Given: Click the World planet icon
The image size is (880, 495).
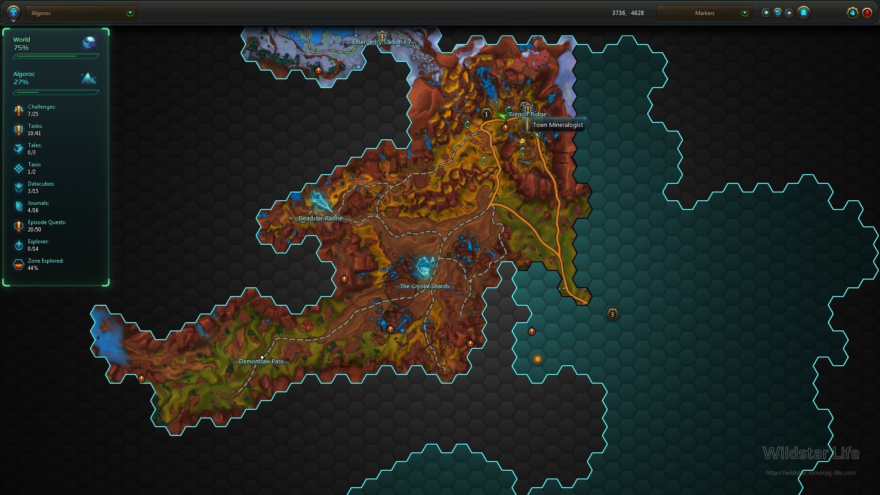Looking at the screenshot, I should [x=89, y=43].
